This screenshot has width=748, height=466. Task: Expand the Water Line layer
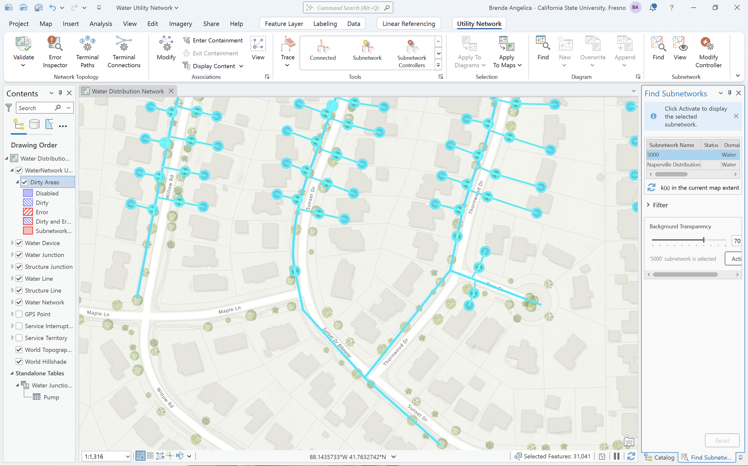click(12, 278)
